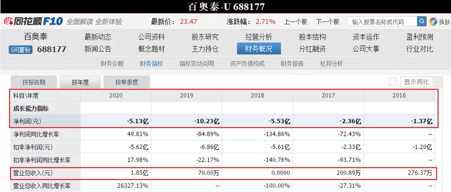The width and height of the screenshot is (451, 192).
Task: Click the 2016 column header
Action: pyautogui.click(x=399, y=95)
